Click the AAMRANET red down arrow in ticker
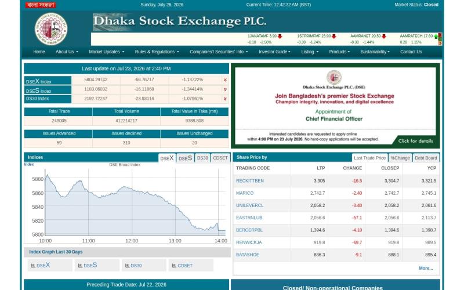Image resolution: width=464 pixels, height=290 pixels. (x=384, y=36)
